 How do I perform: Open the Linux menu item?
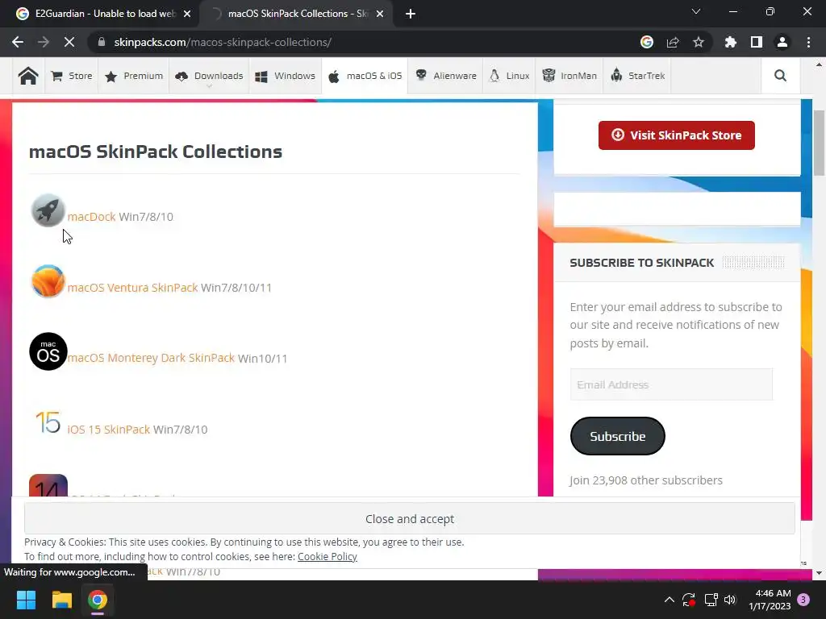(x=509, y=76)
